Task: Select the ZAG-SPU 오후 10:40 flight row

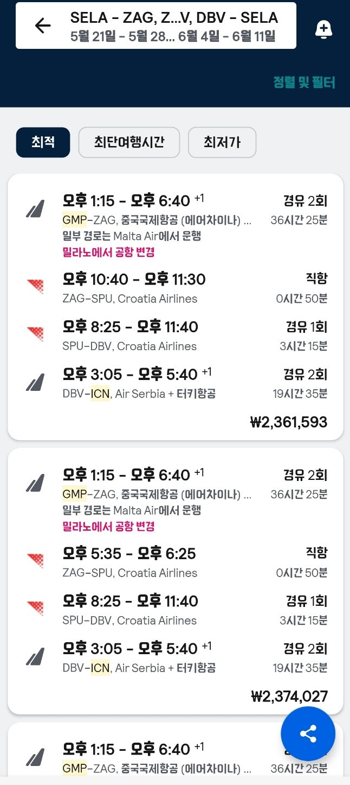Action: coord(179,288)
